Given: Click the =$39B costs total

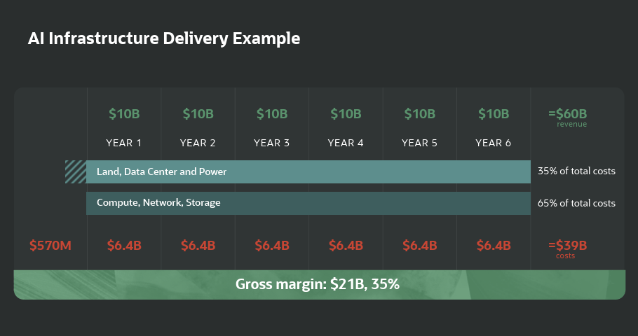Looking at the screenshot, I should pyautogui.click(x=567, y=246).
